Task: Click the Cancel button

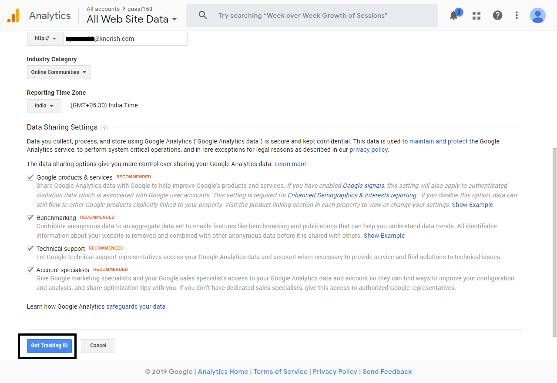Action: coord(98,346)
